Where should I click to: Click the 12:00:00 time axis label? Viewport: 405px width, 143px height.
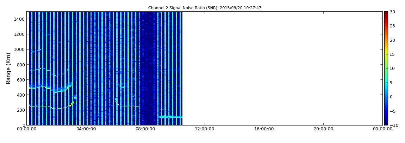click(x=204, y=129)
